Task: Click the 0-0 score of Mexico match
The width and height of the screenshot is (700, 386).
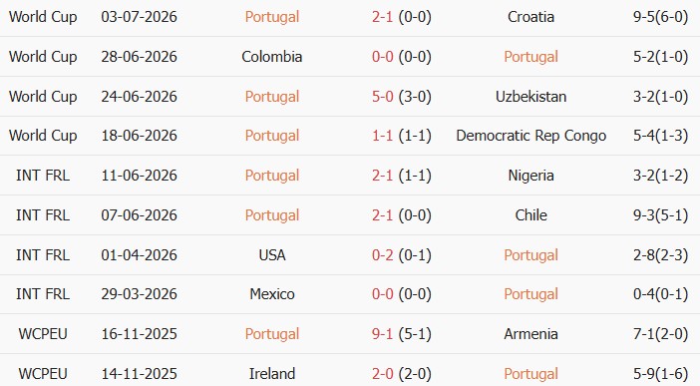Action: (382, 294)
